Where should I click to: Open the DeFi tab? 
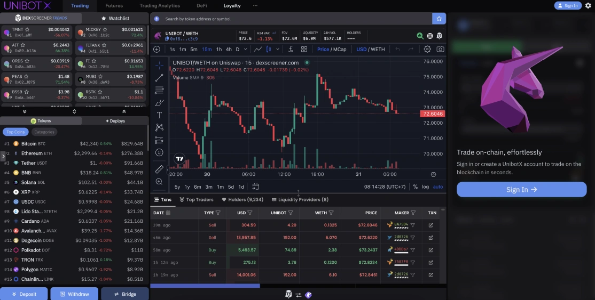pos(202,6)
